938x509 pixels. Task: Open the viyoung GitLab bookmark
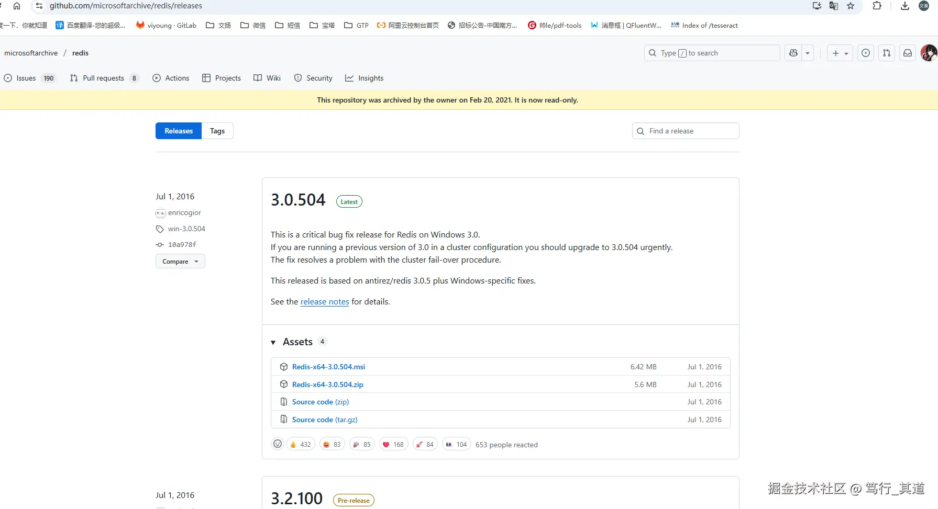coord(166,25)
